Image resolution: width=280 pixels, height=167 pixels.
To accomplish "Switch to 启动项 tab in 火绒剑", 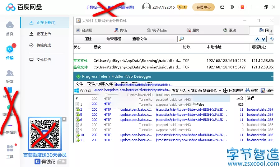I will pos(84,30).
